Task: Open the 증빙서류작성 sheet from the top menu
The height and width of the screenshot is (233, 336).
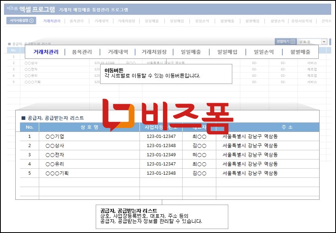Action: pos(302,21)
